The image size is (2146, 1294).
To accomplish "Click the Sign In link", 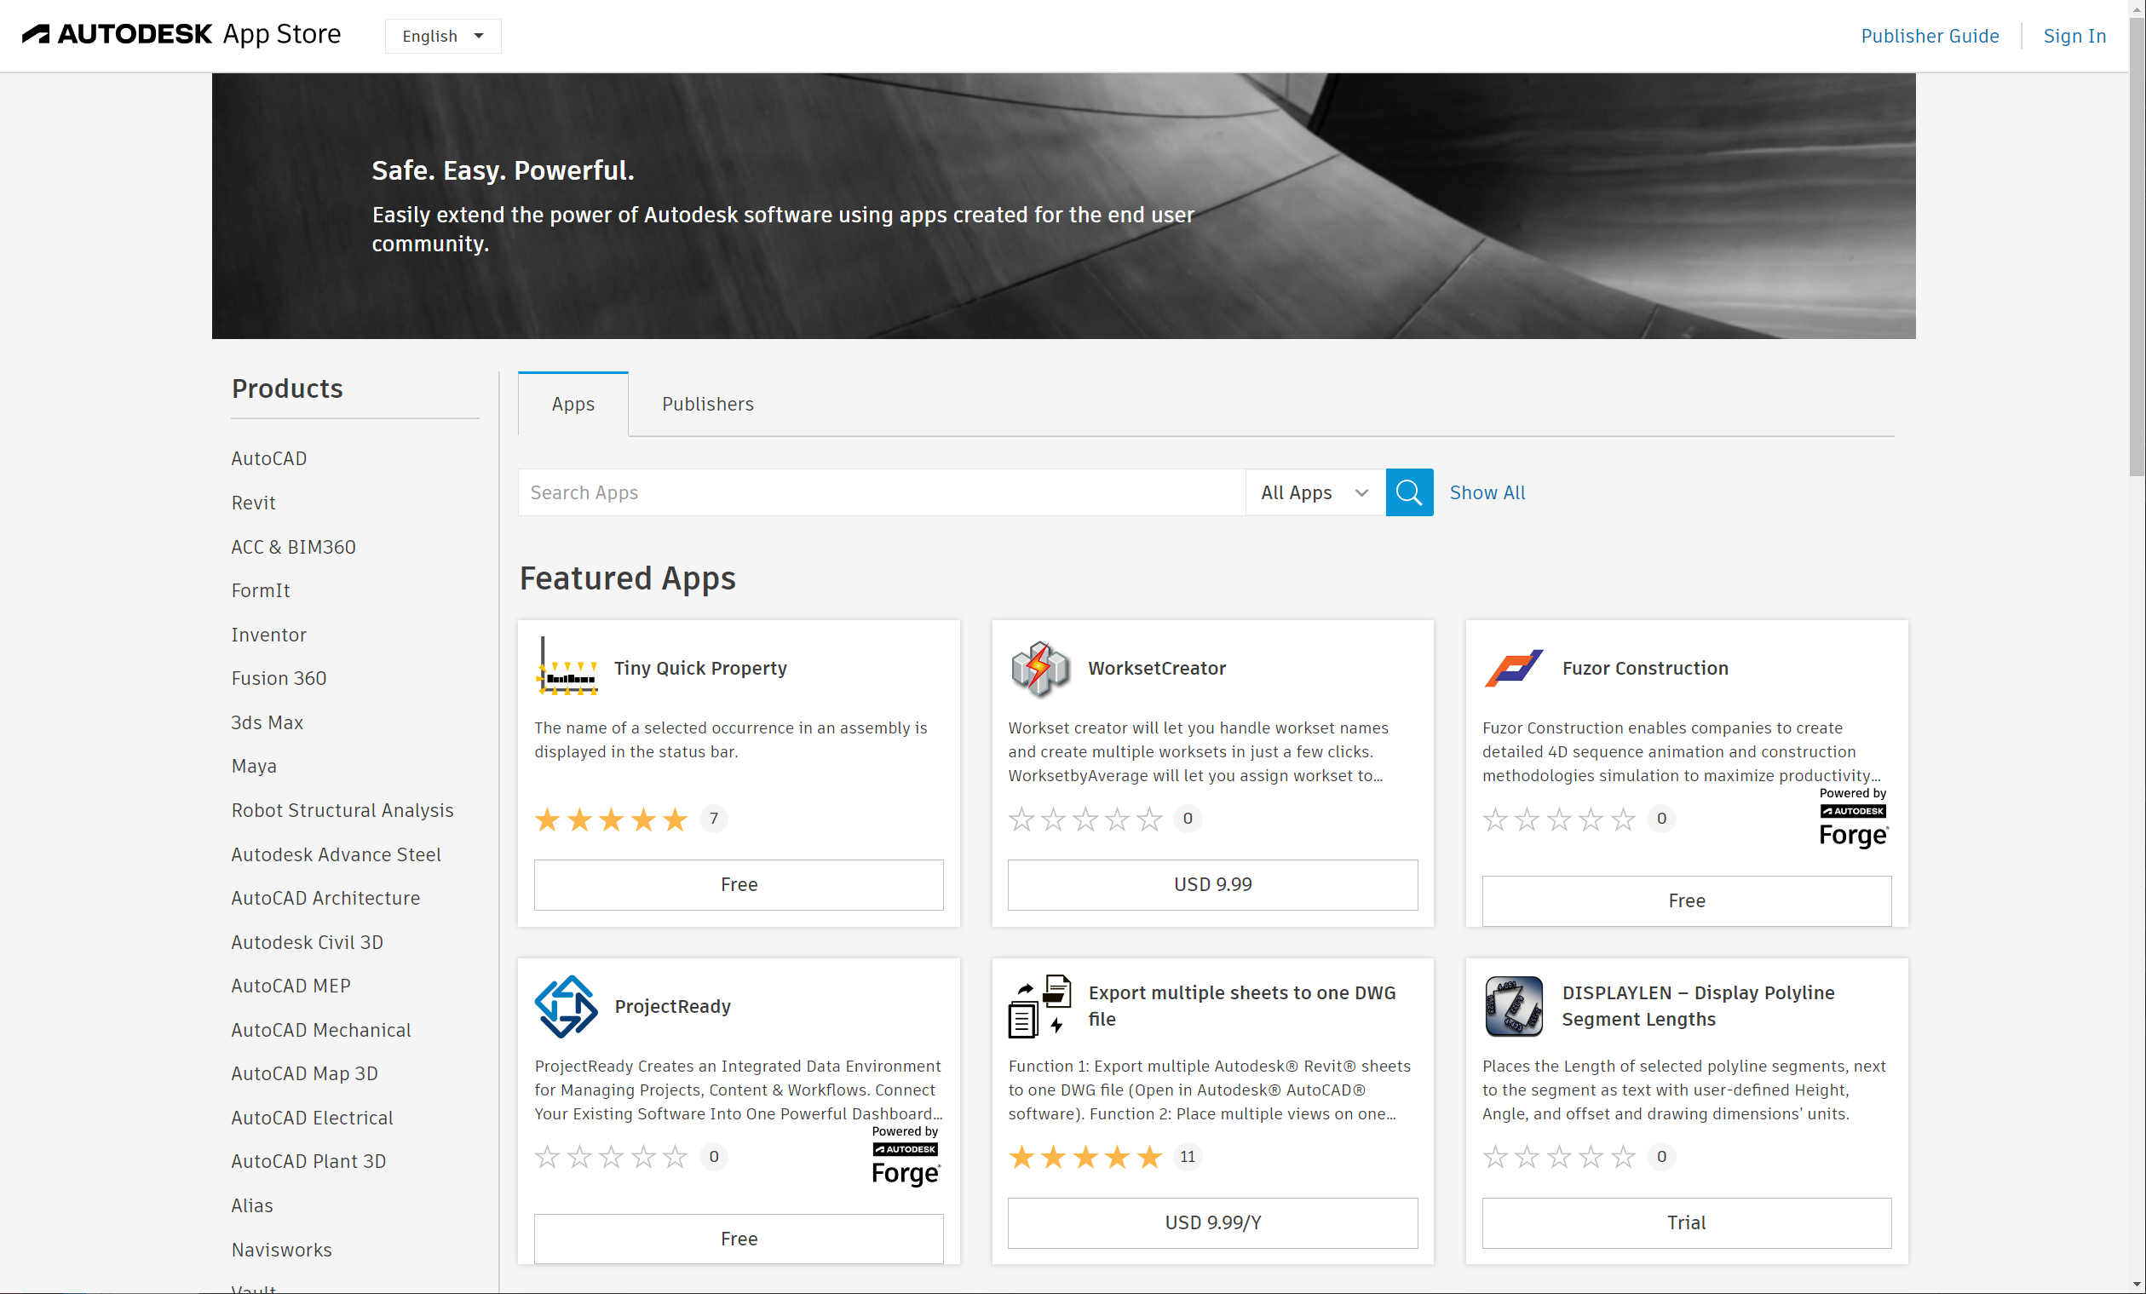I will pyautogui.click(x=2074, y=36).
